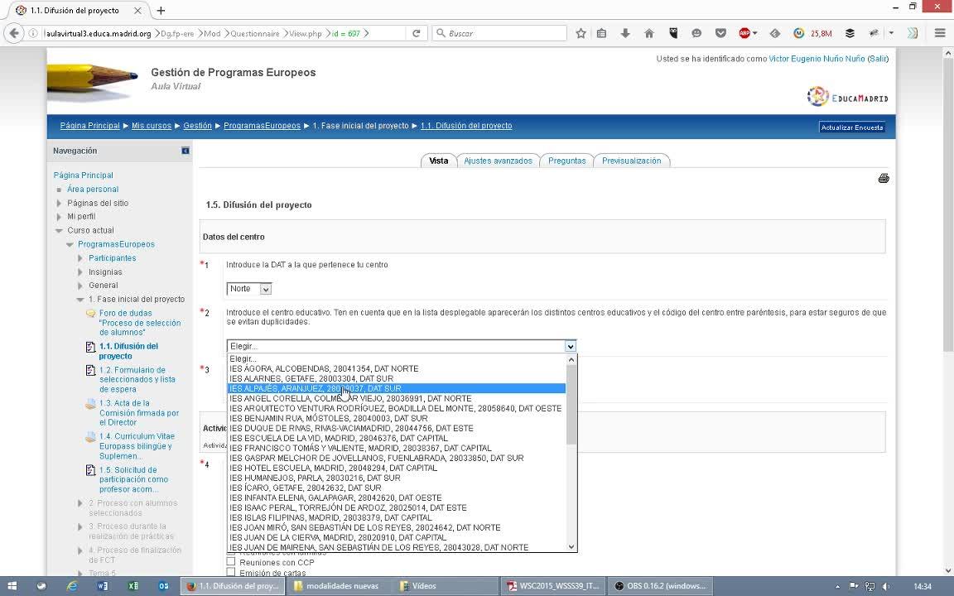954x596 pixels.
Task: Collapse the 'Curso actual' tree node
Action: pyautogui.click(x=59, y=230)
